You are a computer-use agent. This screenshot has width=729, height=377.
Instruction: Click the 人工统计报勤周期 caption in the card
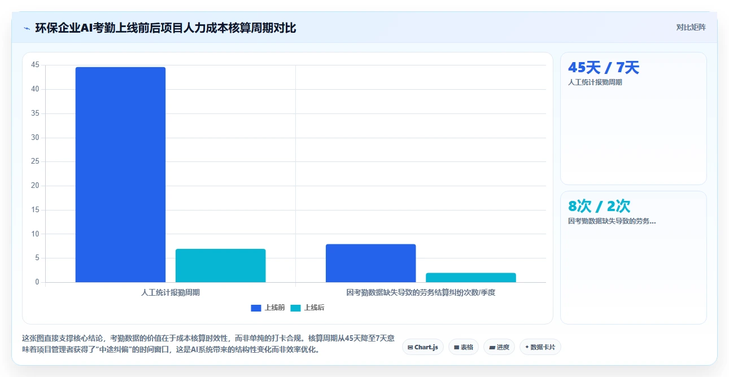point(595,82)
